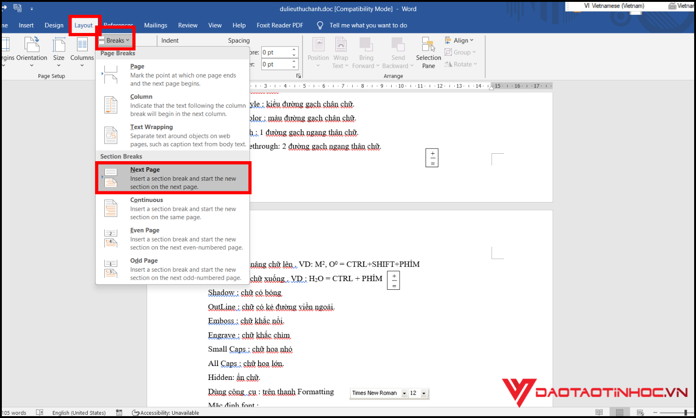The width and height of the screenshot is (696, 418).
Task: Open the Size tool in Page Setup
Action: [58, 51]
